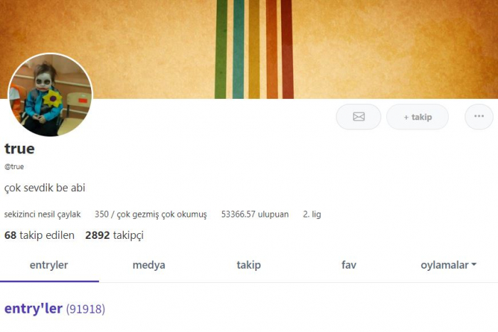The width and height of the screenshot is (498, 332).
Task: Click the 350 / çok gezmiş çok okumuş label
Action: 151,214
